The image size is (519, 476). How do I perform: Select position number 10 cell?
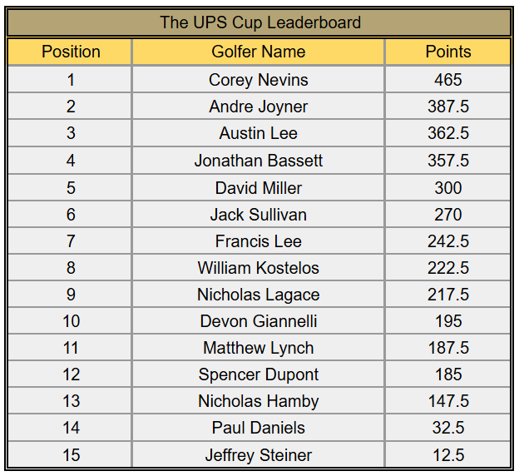tap(71, 321)
